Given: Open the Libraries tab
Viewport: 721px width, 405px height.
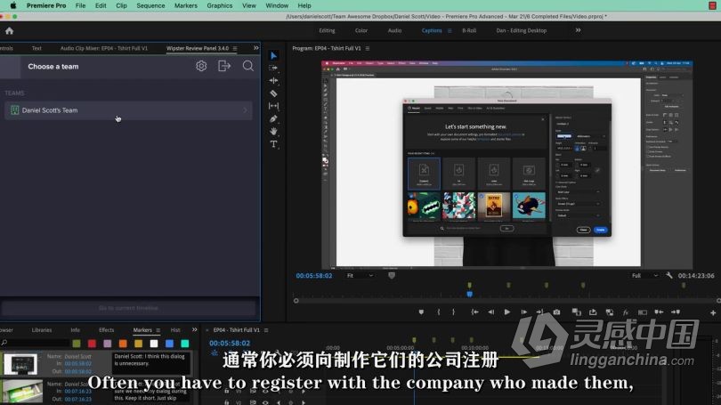Looking at the screenshot, I should [x=42, y=330].
